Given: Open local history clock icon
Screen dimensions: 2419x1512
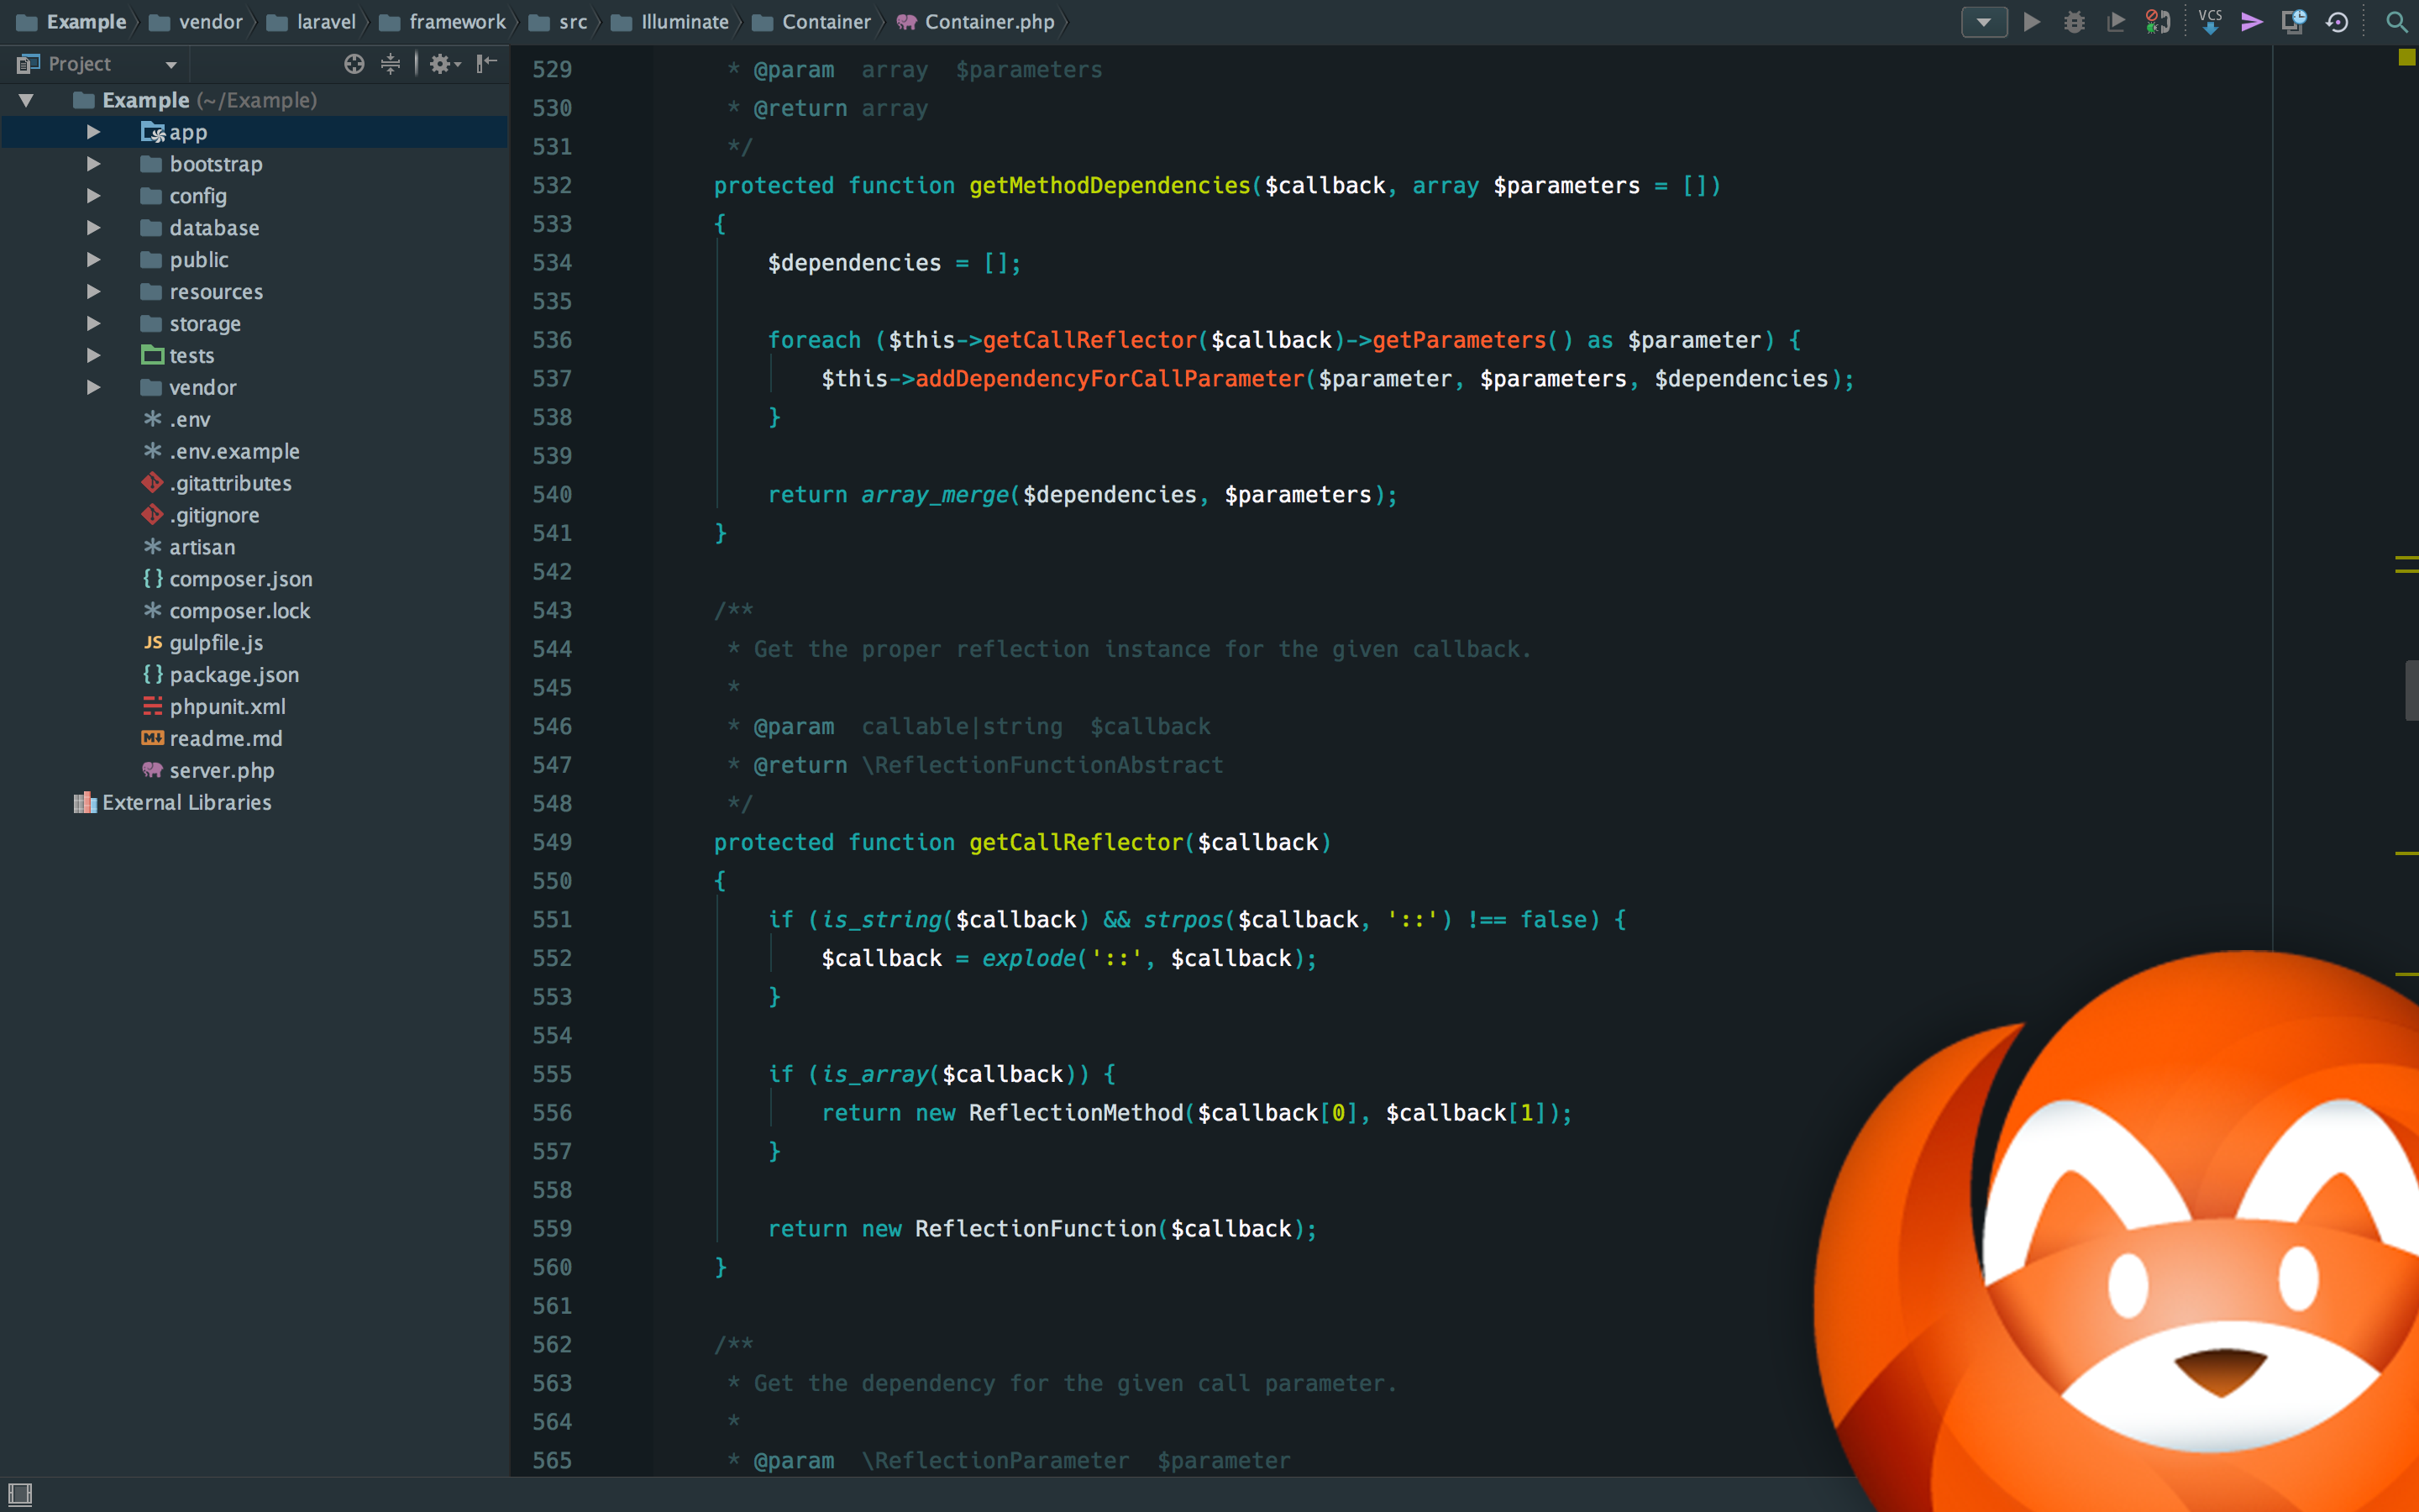Looking at the screenshot, I should click(2293, 22).
